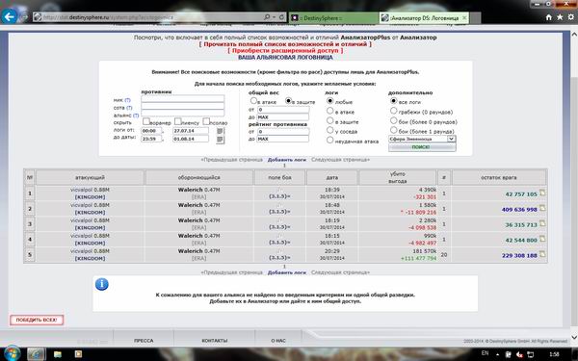Select 'бои (более 1 раунда)' radio
This screenshot has width=578, height=361.
coord(394,130)
